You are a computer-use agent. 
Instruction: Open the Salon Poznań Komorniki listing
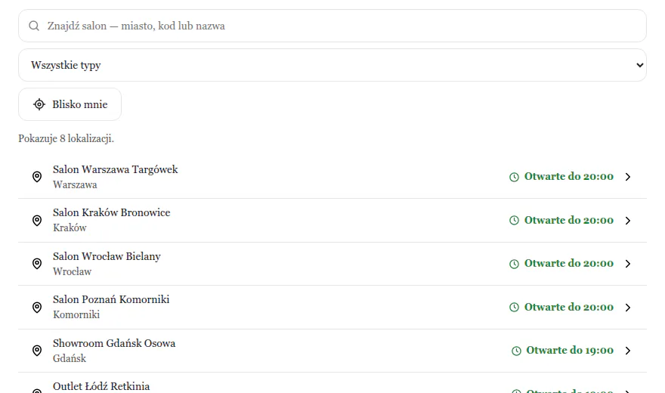point(332,308)
